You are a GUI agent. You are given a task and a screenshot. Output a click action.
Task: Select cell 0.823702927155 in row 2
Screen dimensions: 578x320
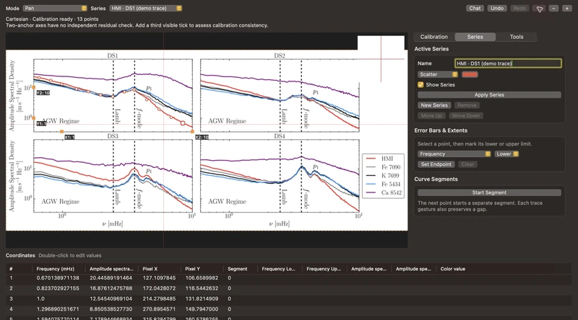coord(58,288)
